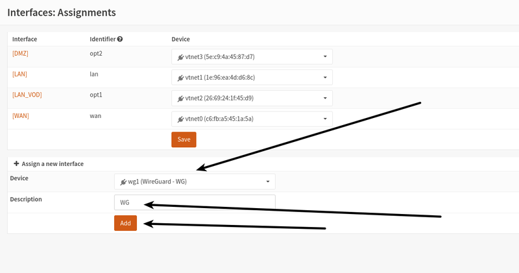This screenshot has width=519, height=273.
Task: Click the Assign a new interface heading
Action: pyautogui.click(x=53, y=164)
